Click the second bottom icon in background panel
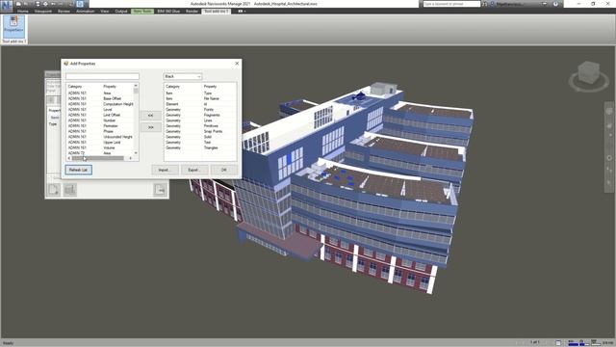 tap(70, 190)
